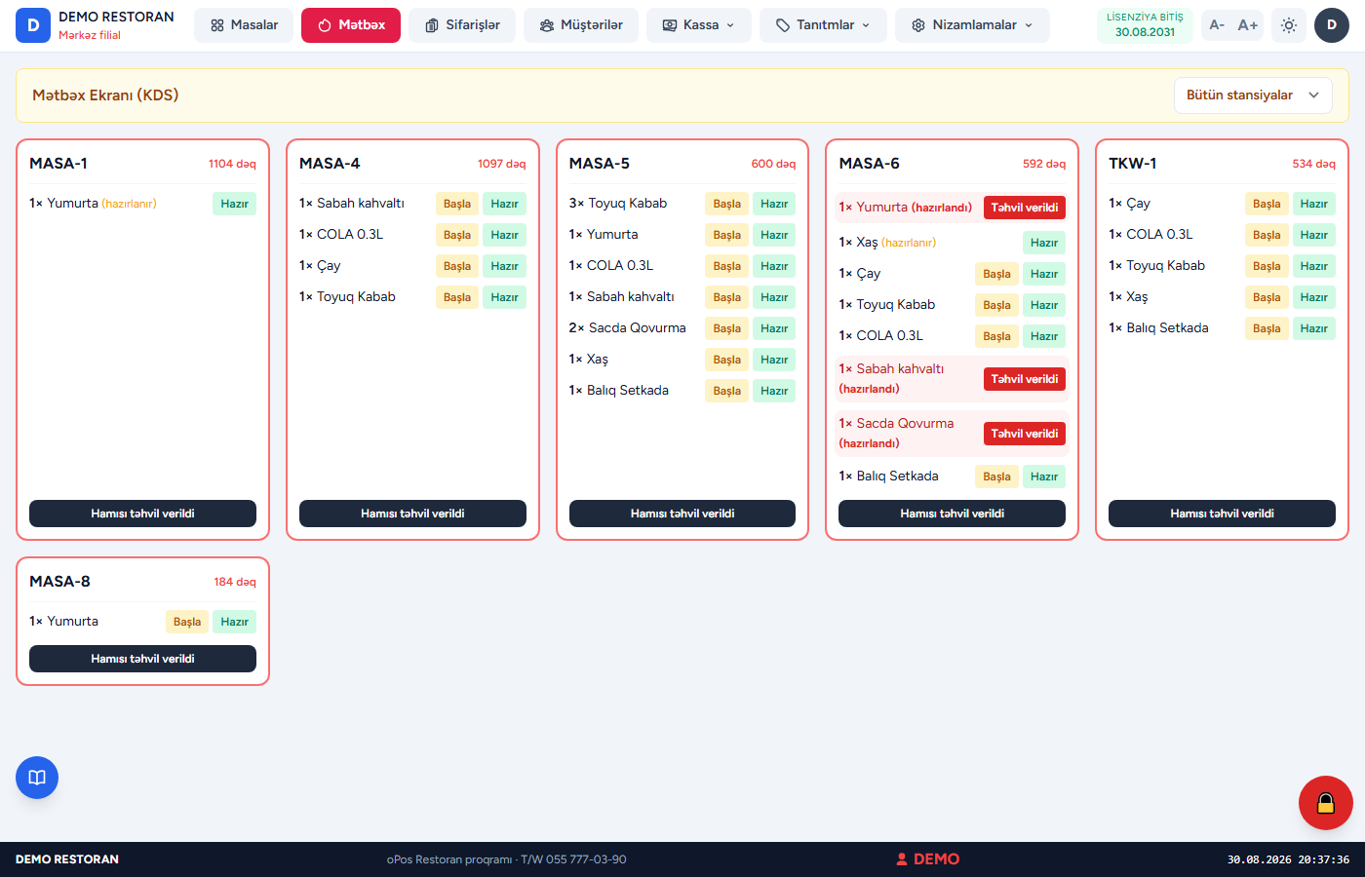Click Hamısı təhvil verildi on TKW-1
The image size is (1365, 877).
click(x=1222, y=514)
